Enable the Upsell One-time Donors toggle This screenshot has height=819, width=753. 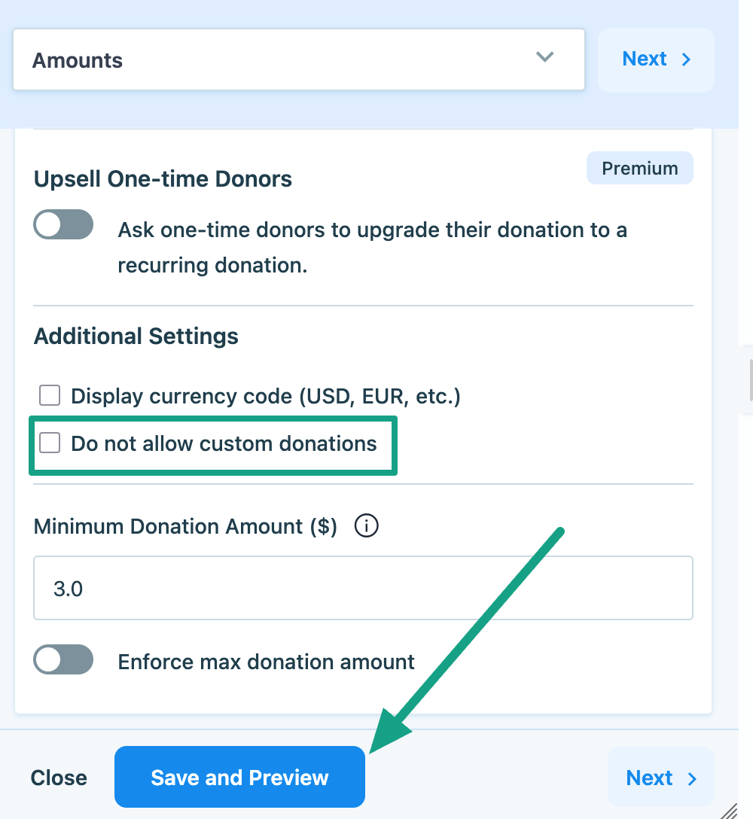[x=63, y=224]
